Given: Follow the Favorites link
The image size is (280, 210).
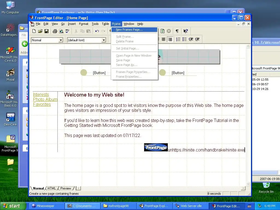Looking at the screenshot, I should tap(42, 104).
